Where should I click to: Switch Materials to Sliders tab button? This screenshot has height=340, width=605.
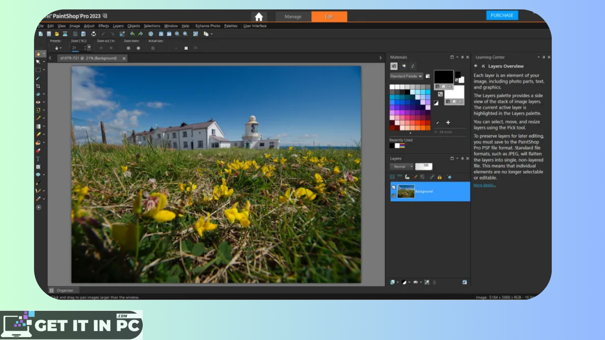(413, 66)
